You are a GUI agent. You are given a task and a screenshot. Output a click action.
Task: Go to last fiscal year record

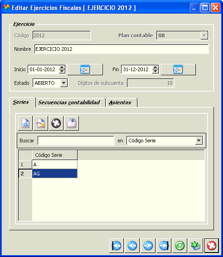click(164, 246)
